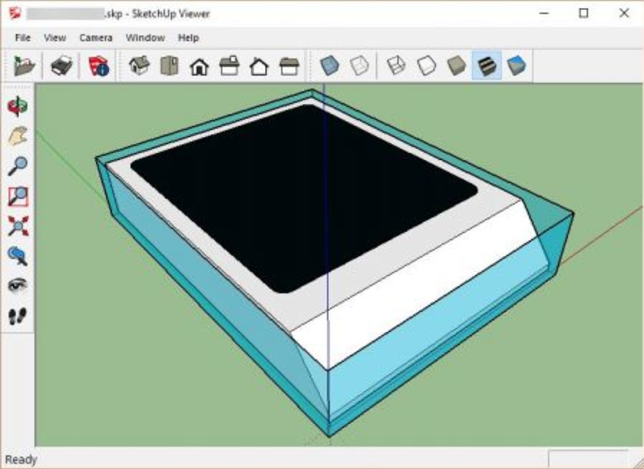
Task: Open the Window menu
Action: pos(145,38)
